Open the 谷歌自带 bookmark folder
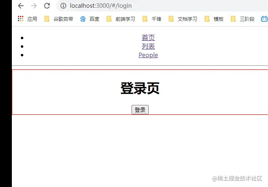Screen dimensions: 268x187 click(x=59, y=19)
